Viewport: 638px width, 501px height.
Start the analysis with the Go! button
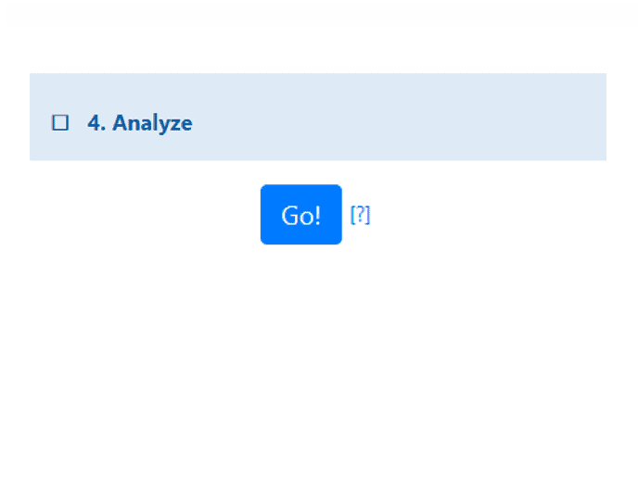[301, 215]
